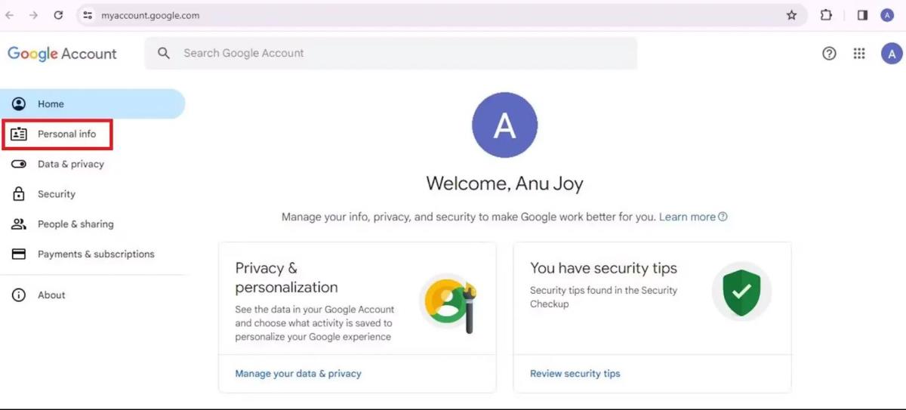Click the People & sharing icon

(19, 224)
